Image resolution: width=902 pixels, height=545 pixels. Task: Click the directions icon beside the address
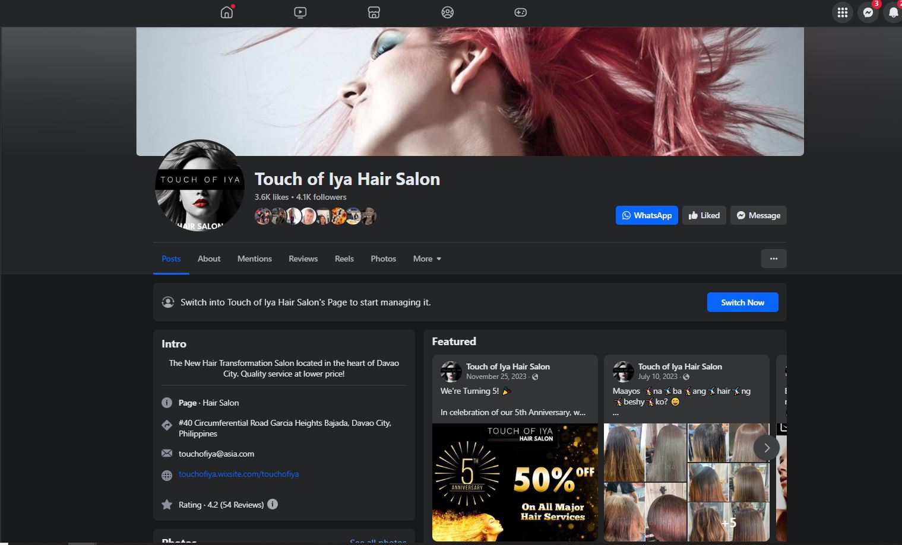(x=167, y=425)
